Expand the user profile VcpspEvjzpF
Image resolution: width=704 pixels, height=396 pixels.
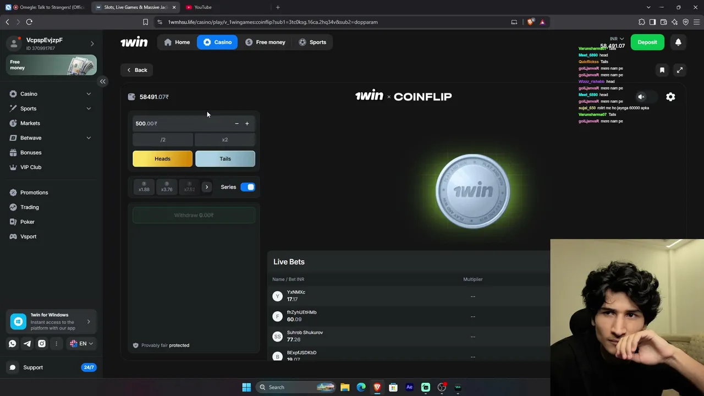92,44
